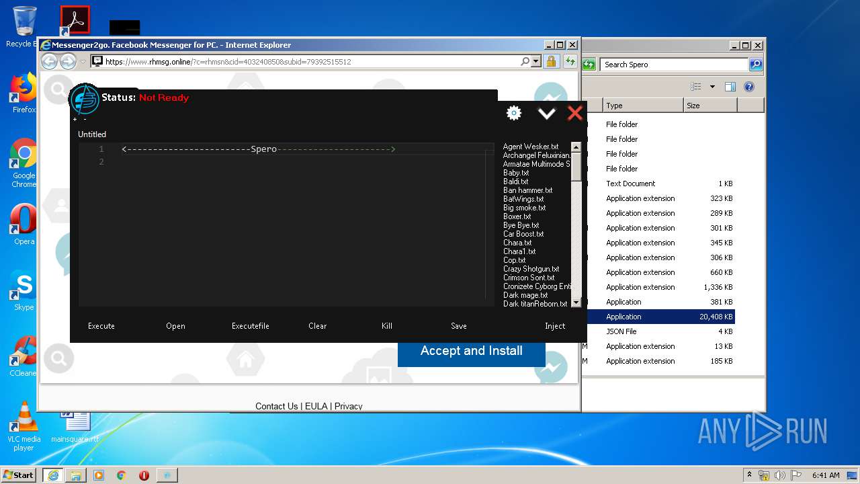Click IE security lock icon
The image size is (860, 484).
tap(552, 61)
